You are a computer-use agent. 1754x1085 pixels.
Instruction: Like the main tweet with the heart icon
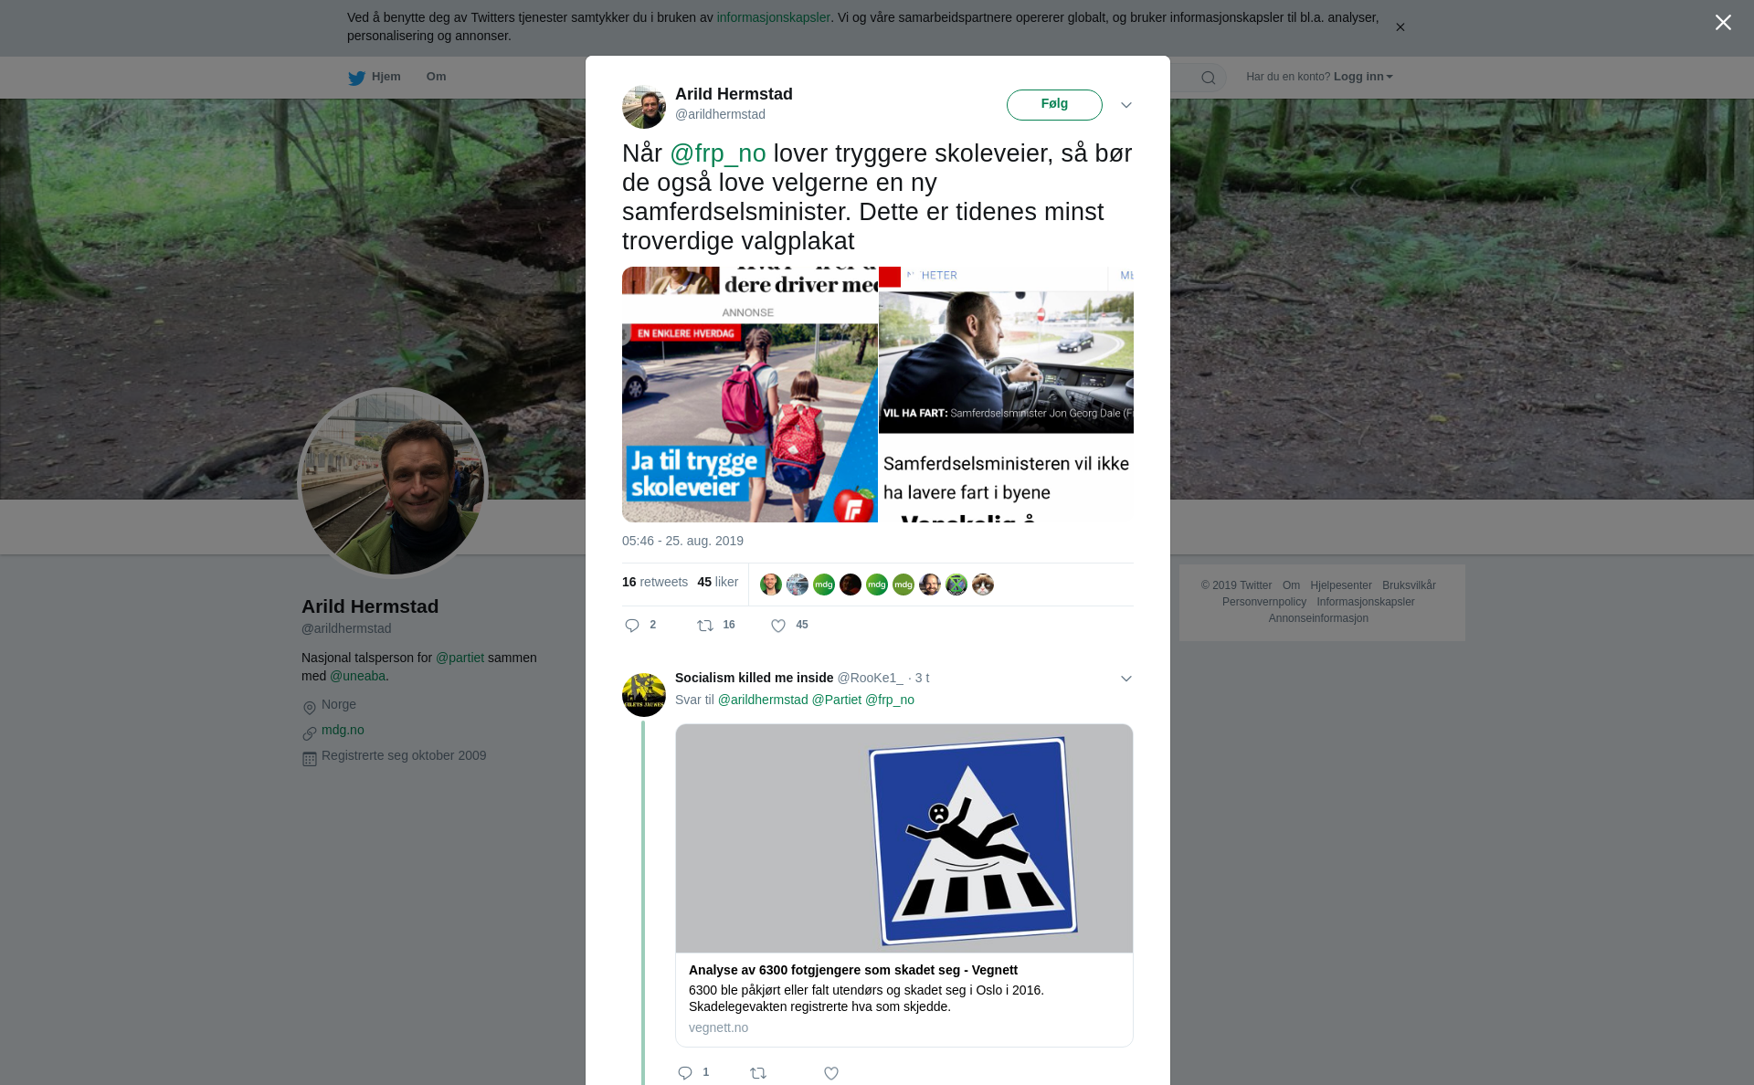click(778, 626)
